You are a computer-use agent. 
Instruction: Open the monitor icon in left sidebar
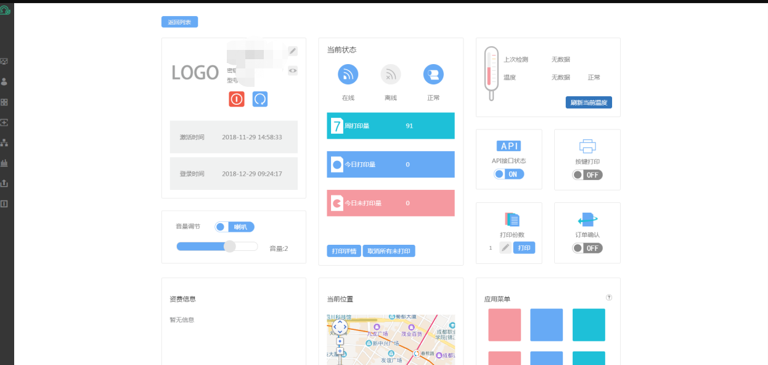(x=4, y=62)
